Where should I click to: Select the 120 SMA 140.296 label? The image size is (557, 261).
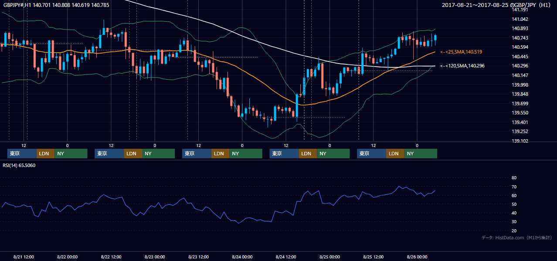(x=462, y=66)
